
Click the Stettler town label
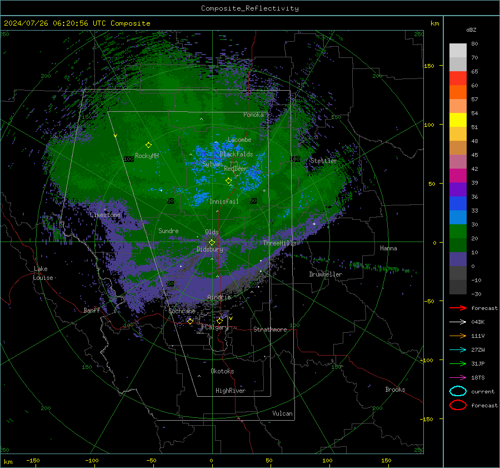[x=324, y=161]
